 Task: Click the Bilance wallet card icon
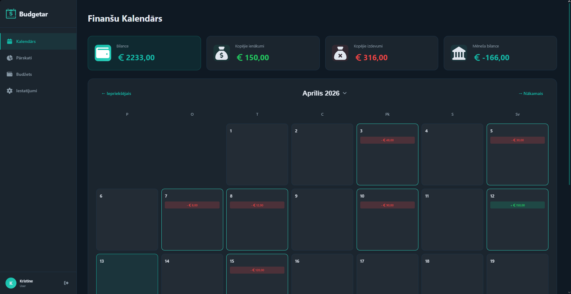click(x=103, y=53)
